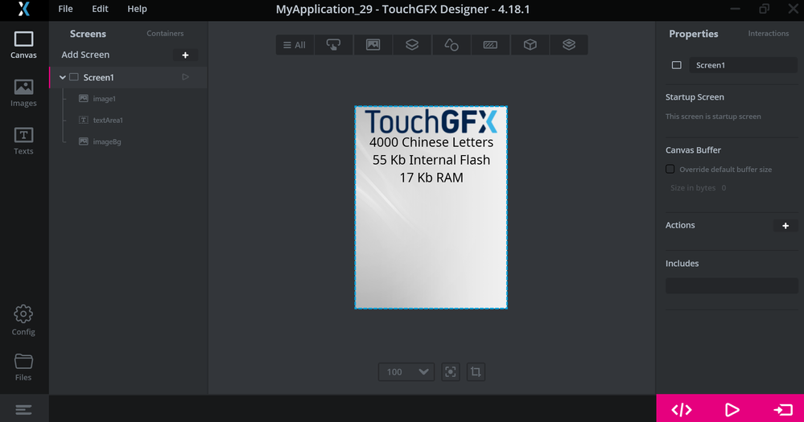Switch to the Containers tab
The height and width of the screenshot is (422, 804).
pyautogui.click(x=165, y=33)
